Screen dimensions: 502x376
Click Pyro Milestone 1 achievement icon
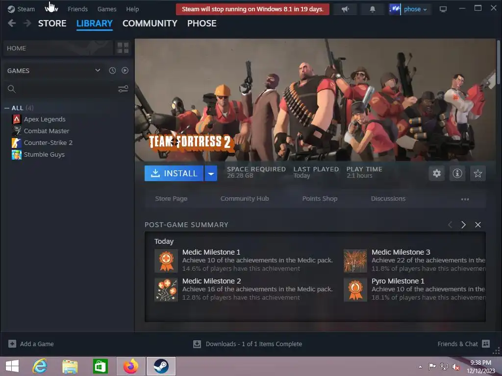(355, 290)
